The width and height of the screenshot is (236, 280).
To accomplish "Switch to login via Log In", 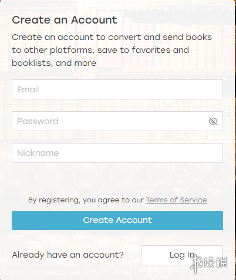I will point(182,255).
